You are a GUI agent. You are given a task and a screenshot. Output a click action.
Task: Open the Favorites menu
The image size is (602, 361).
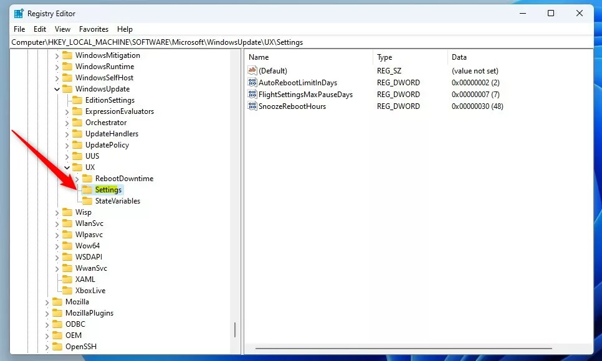pyautogui.click(x=93, y=29)
